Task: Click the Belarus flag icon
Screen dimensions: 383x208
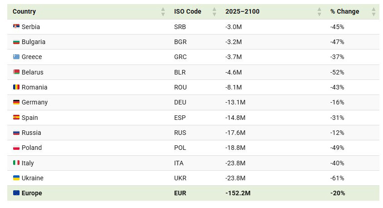Action: click(16, 72)
